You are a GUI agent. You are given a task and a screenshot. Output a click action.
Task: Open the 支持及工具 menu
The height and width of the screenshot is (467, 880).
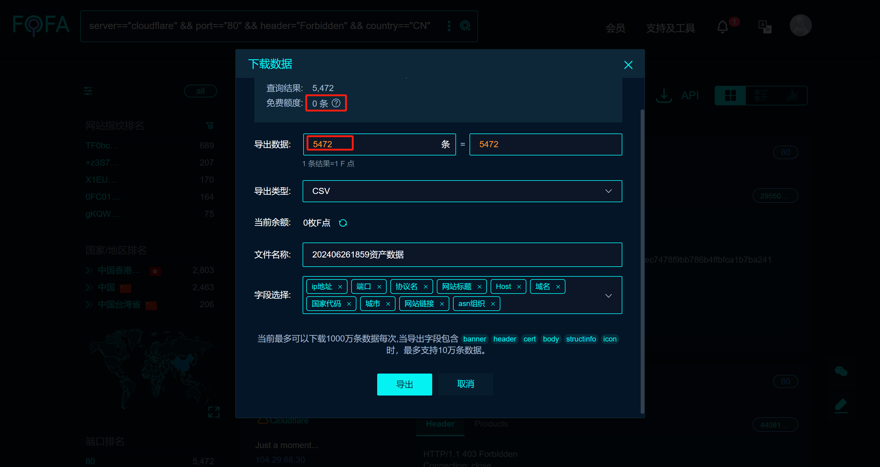tap(670, 28)
